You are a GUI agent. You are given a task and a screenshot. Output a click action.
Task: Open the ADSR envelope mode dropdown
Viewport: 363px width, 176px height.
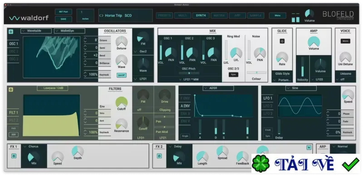218,88
